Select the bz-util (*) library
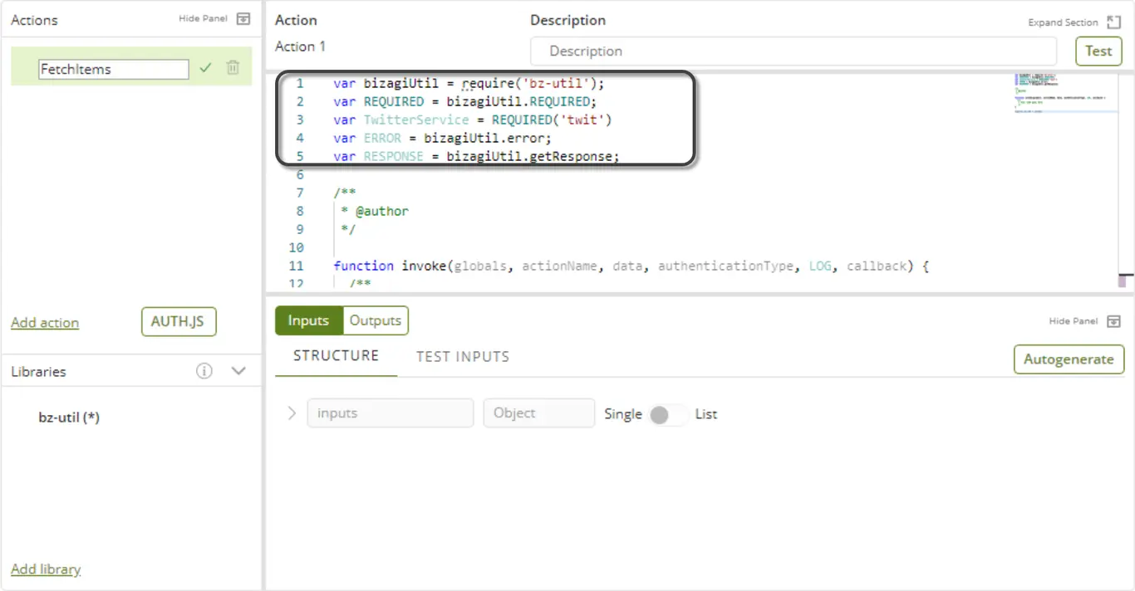Viewport: 1135px width, 591px height. pyautogui.click(x=69, y=418)
